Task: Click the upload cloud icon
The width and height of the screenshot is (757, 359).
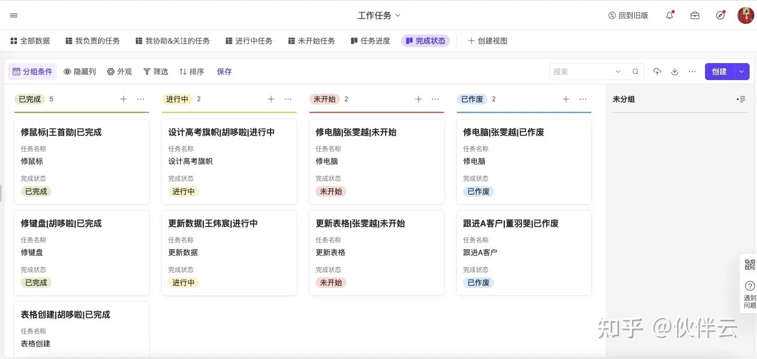Action: (x=657, y=72)
